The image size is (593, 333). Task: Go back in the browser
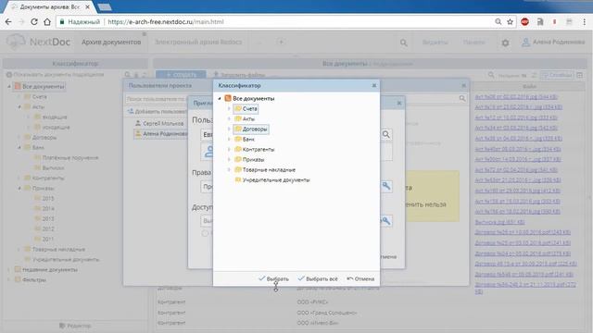[8, 22]
